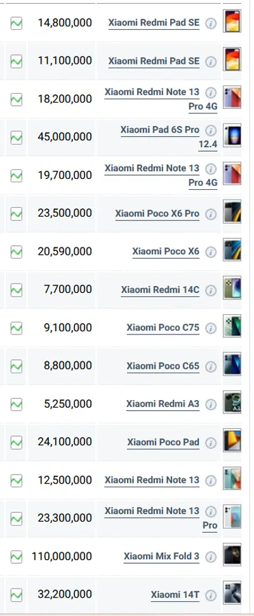Viewport: 254px width, 616px height.
Task: Open chart icon beside 20,590,000 price
Action: [17, 252]
